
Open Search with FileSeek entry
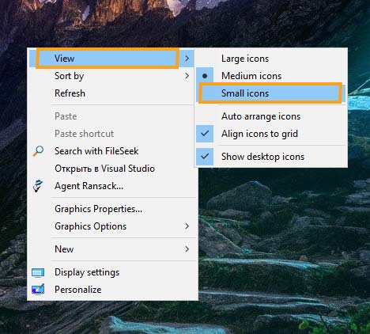coord(113,151)
